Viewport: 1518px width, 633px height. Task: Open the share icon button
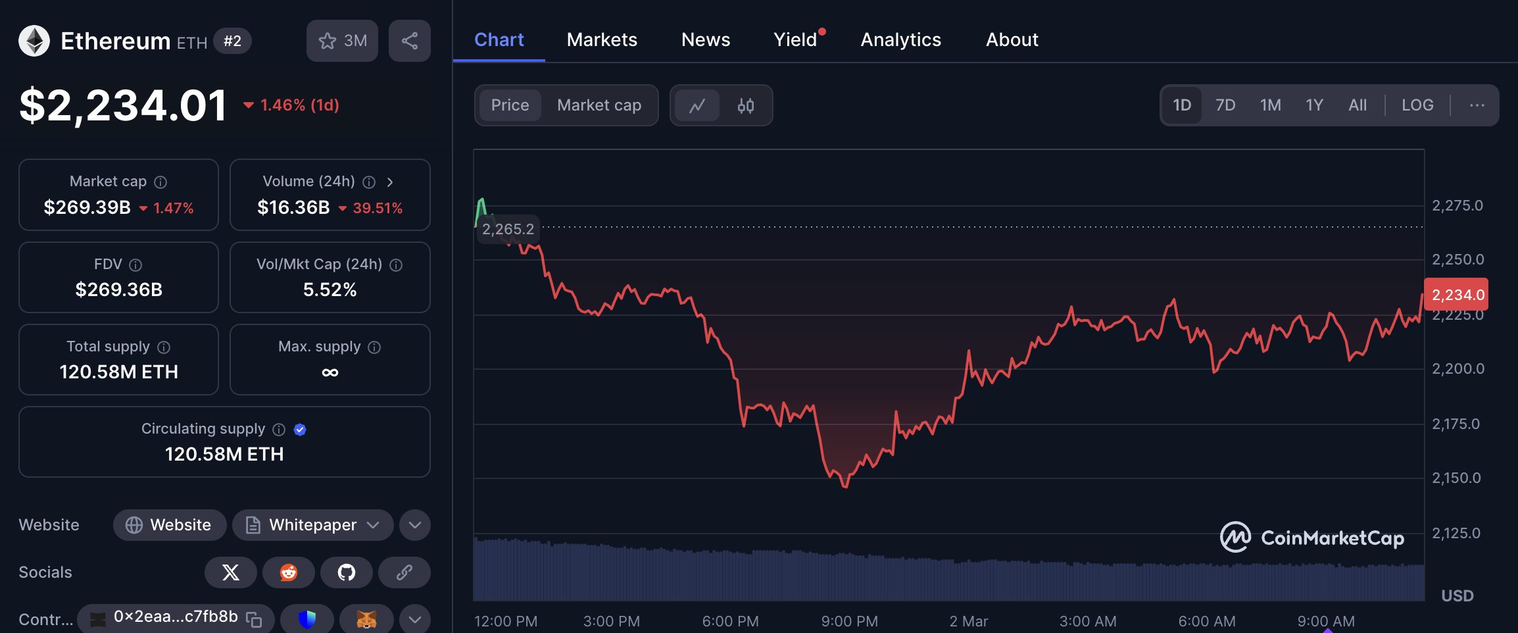[410, 41]
